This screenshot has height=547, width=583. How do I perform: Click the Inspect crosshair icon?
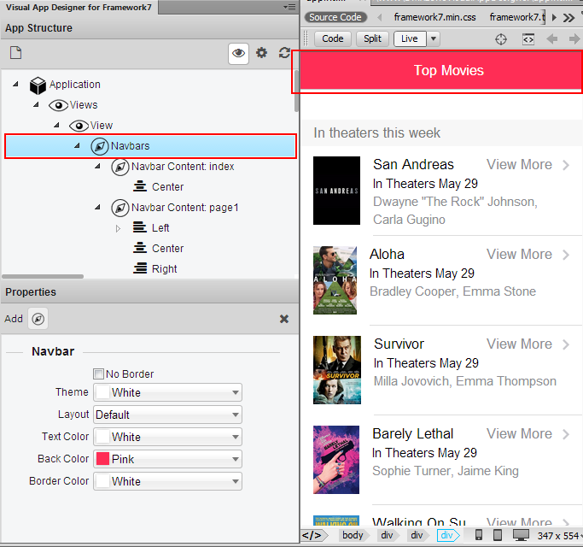pyautogui.click(x=501, y=39)
